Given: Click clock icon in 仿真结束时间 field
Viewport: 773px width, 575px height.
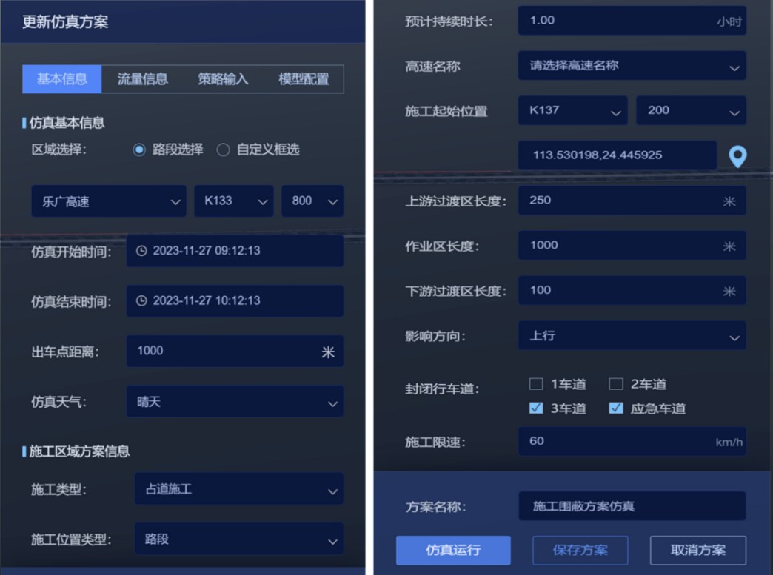Looking at the screenshot, I should point(141,300).
